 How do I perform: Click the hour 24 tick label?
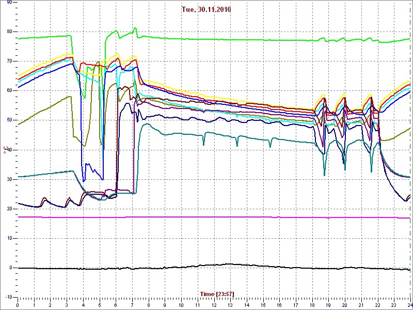pyautogui.click(x=409, y=305)
